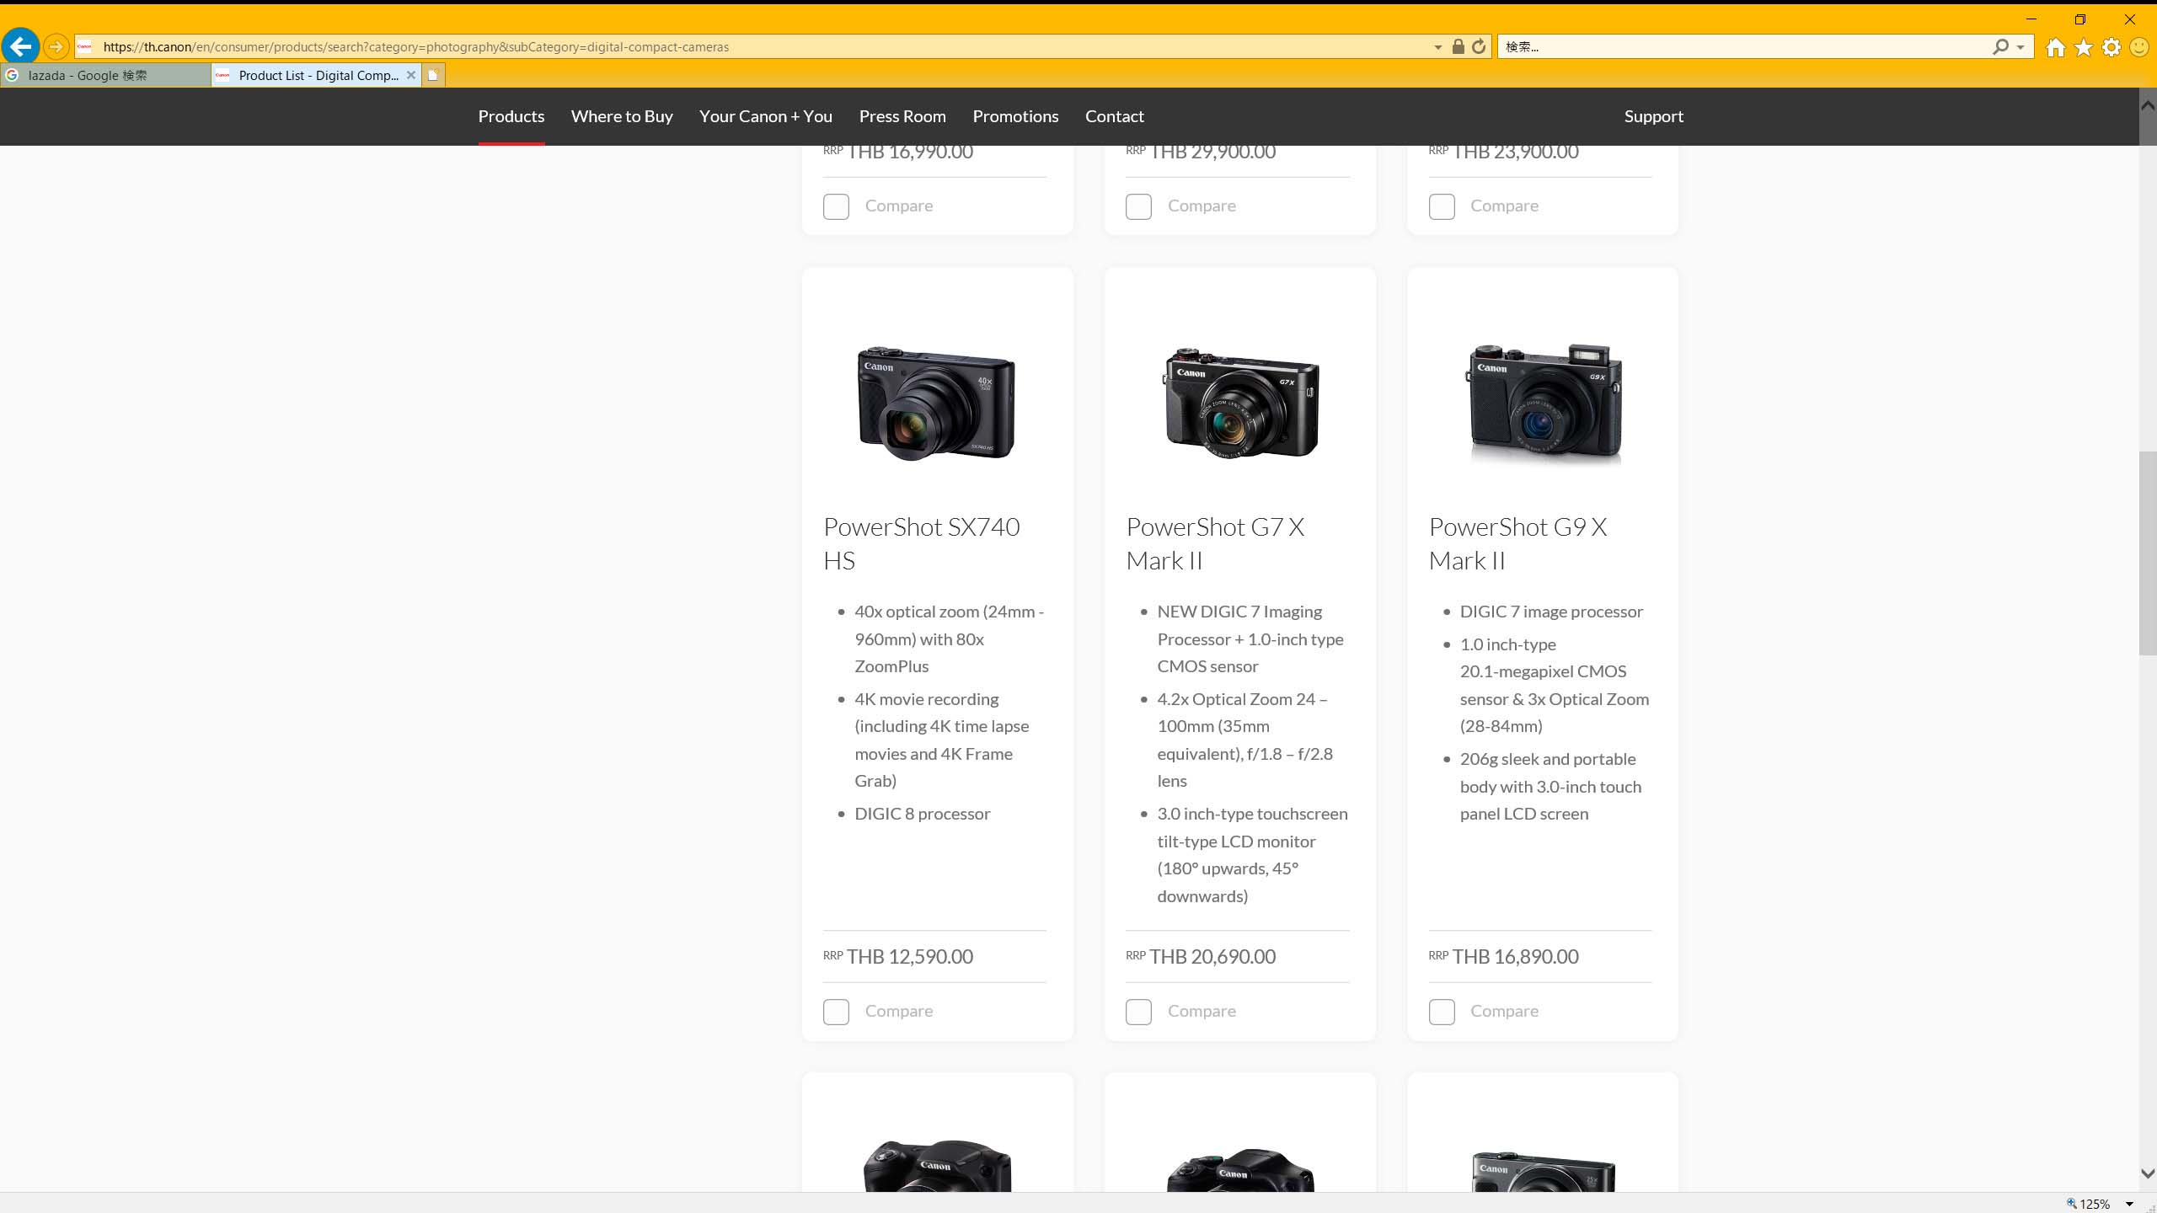Click the price THB 12,590.00
The image size is (2157, 1213).
click(x=909, y=956)
